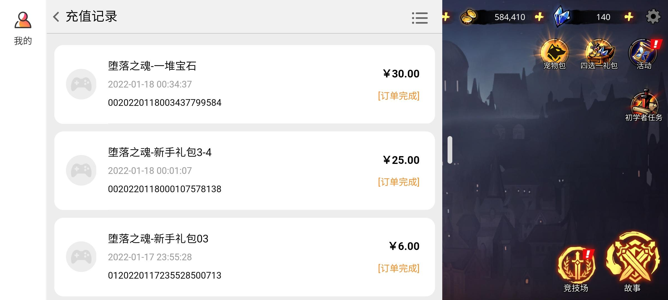The width and height of the screenshot is (668, 300).
Task: Select the 堕落之魂-一堆宝石 recharge record
Action: pos(244,84)
